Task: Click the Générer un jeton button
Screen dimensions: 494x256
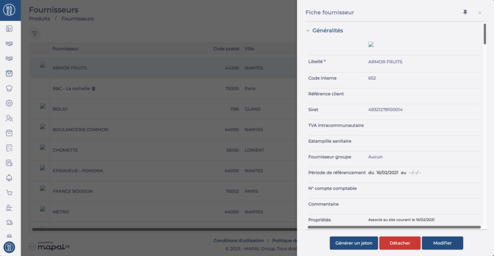Action: tap(354, 243)
